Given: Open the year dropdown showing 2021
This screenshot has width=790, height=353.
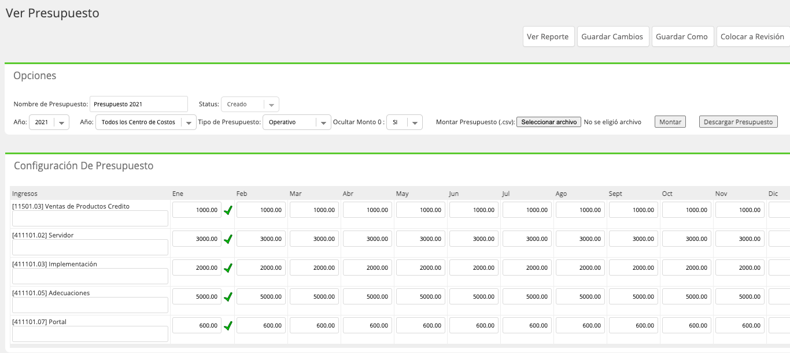Looking at the screenshot, I should coord(50,122).
